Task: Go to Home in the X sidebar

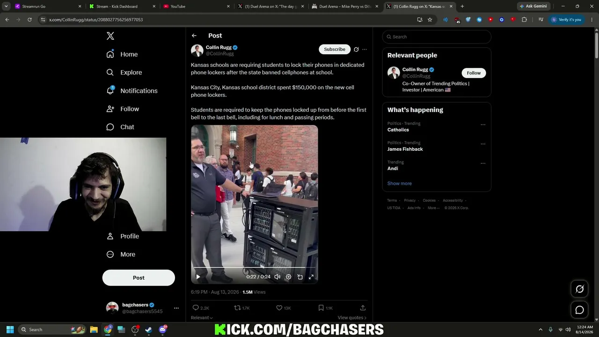Action: click(x=122, y=54)
